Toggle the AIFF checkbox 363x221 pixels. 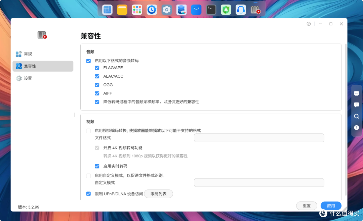(x=97, y=93)
